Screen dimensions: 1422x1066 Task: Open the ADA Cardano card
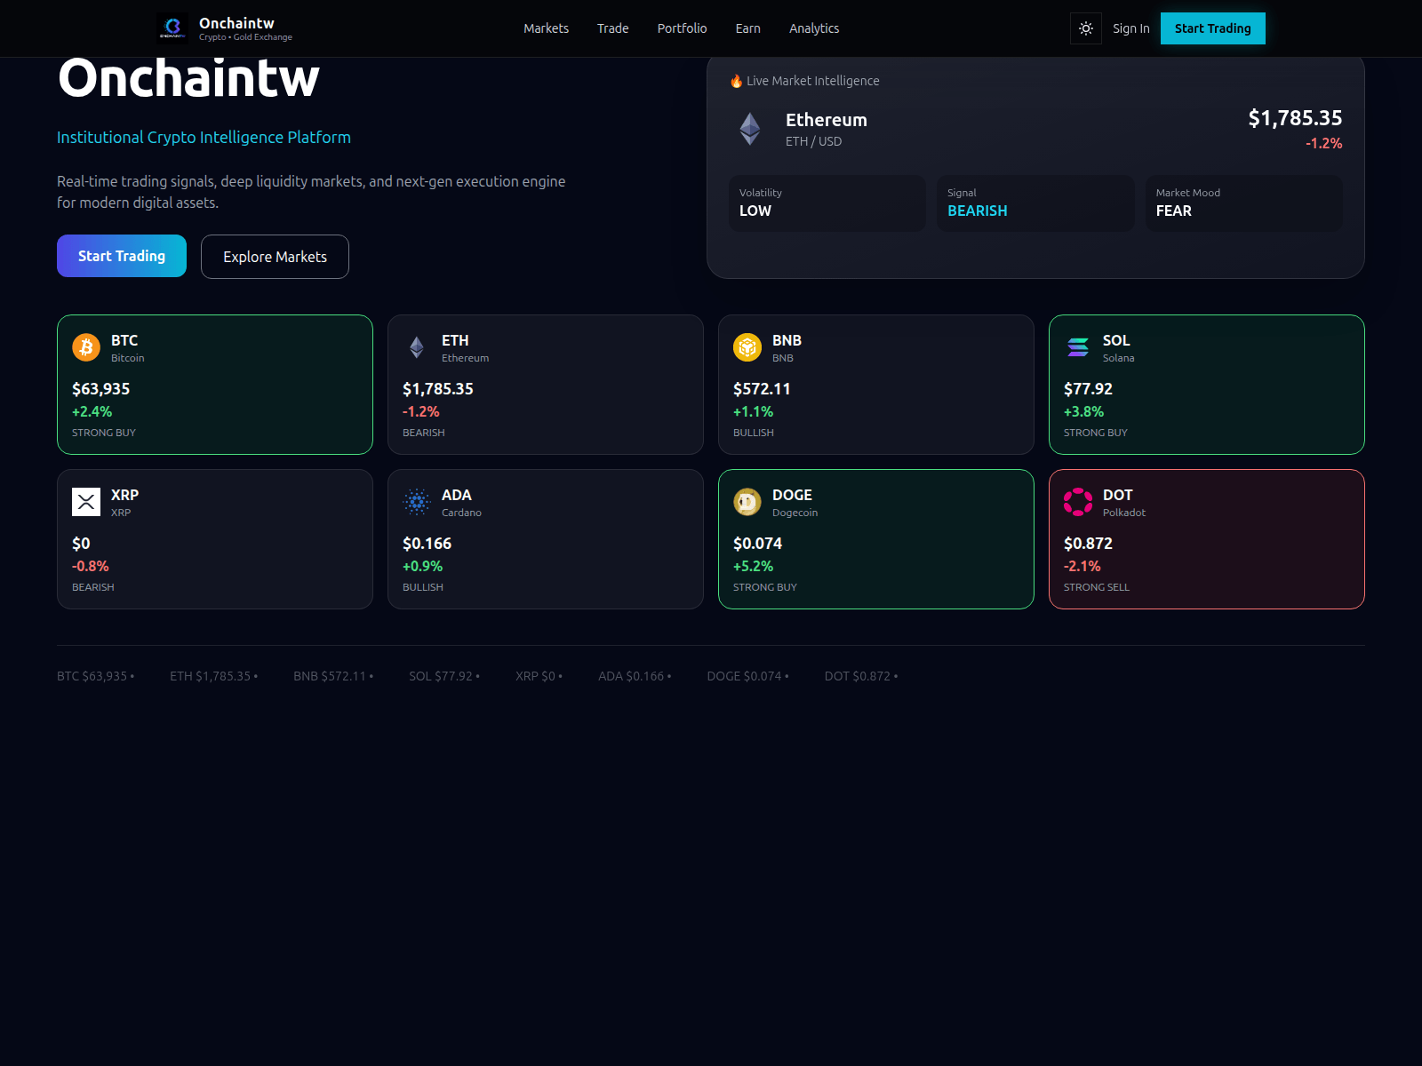tap(546, 539)
